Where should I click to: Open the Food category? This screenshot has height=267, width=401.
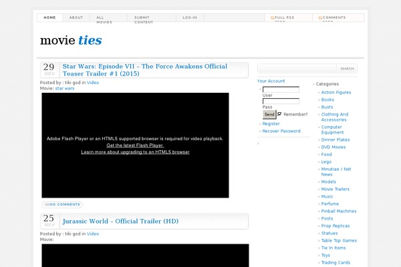point(326,155)
